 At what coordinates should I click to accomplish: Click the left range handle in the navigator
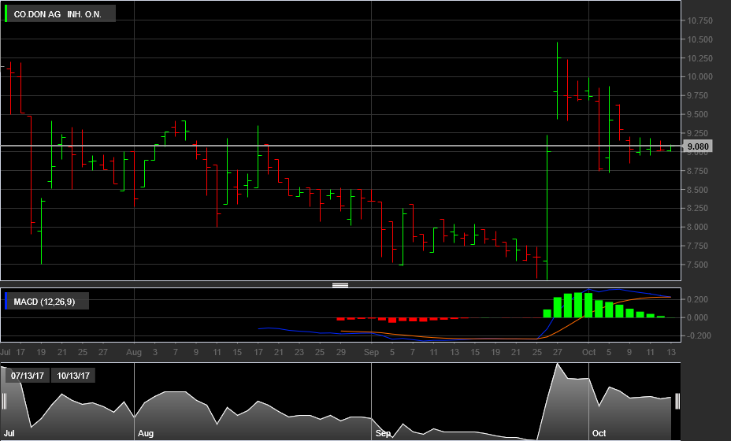coord(4,401)
